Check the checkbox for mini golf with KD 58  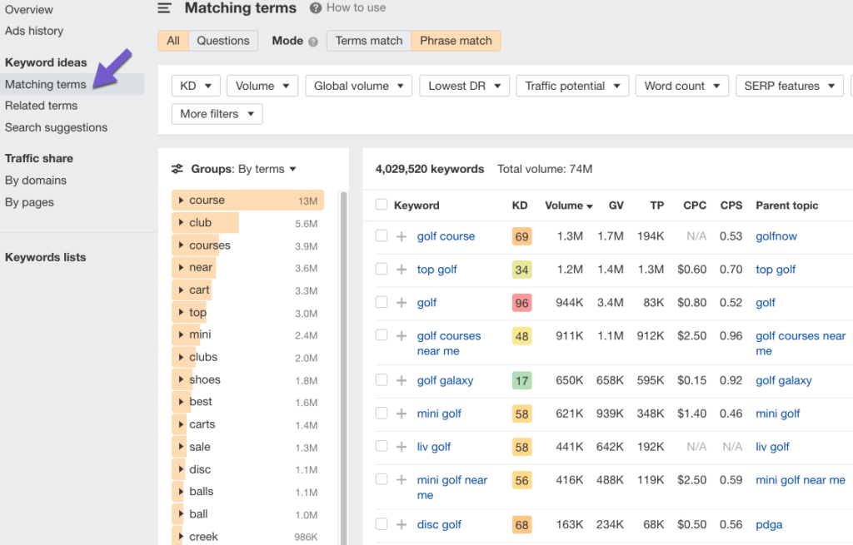[382, 413]
